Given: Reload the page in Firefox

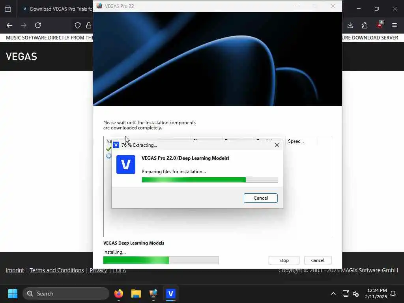Looking at the screenshot, I should (x=38, y=25).
